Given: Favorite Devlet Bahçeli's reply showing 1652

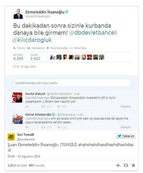Looking at the screenshot, I should [x=62, y=107].
